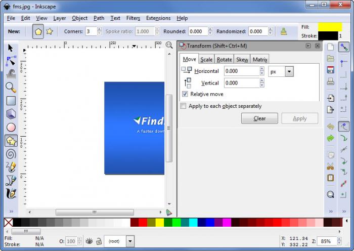The width and height of the screenshot is (354, 251).
Task: Select the Spiral tool
Action: click(x=11, y=154)
